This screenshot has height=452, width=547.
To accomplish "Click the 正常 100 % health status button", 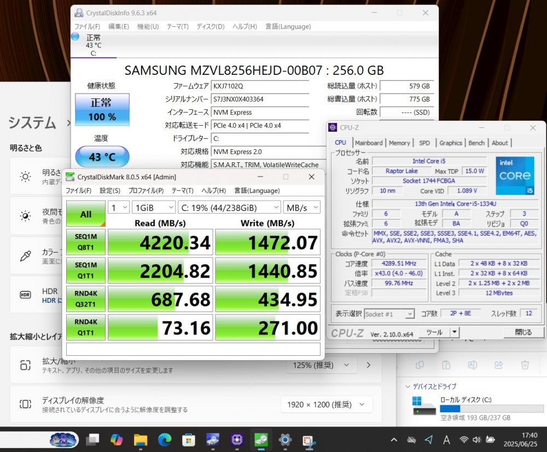I will coord(102,109).
